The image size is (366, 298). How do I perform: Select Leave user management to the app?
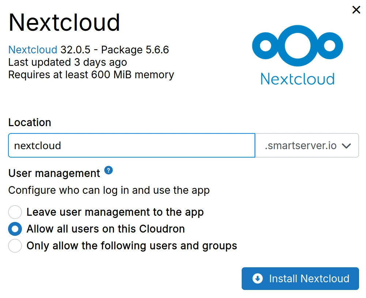tap(15, 212)
